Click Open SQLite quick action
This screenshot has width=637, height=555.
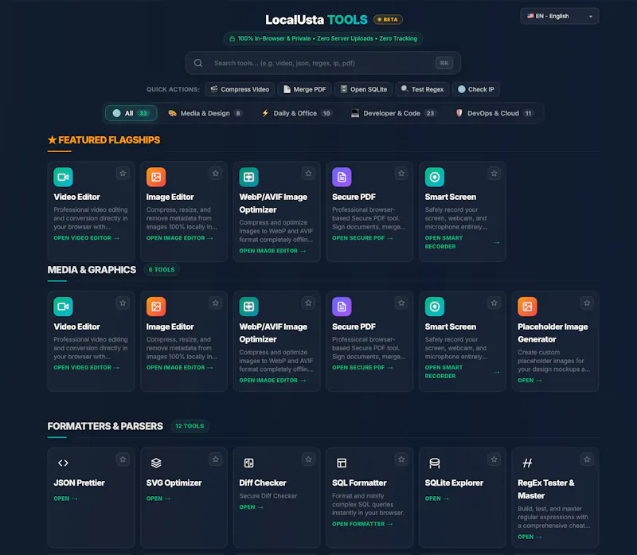(x=364, y=89)
